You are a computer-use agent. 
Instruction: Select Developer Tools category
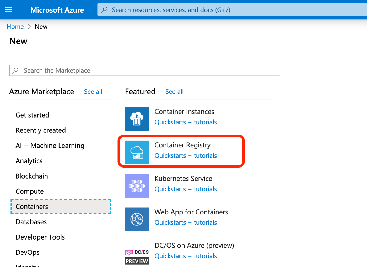click(x=40, y=237)
